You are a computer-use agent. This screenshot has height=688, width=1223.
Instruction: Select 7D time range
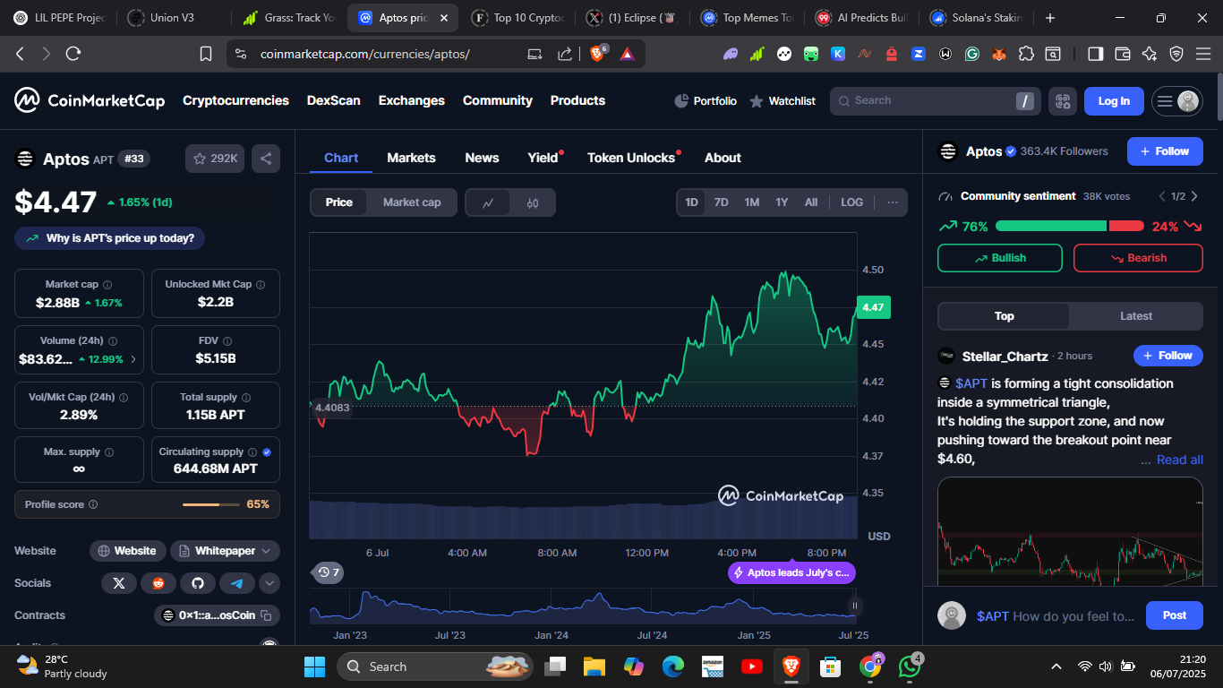click(x=721, y=202)
